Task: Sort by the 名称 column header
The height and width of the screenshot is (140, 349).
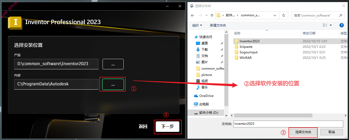Action: pyautogui.click(x=237, y=33)
